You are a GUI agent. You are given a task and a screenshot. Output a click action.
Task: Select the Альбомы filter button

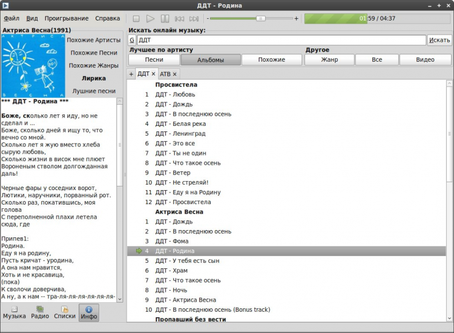pyautogui.click(x=211, y=60)
